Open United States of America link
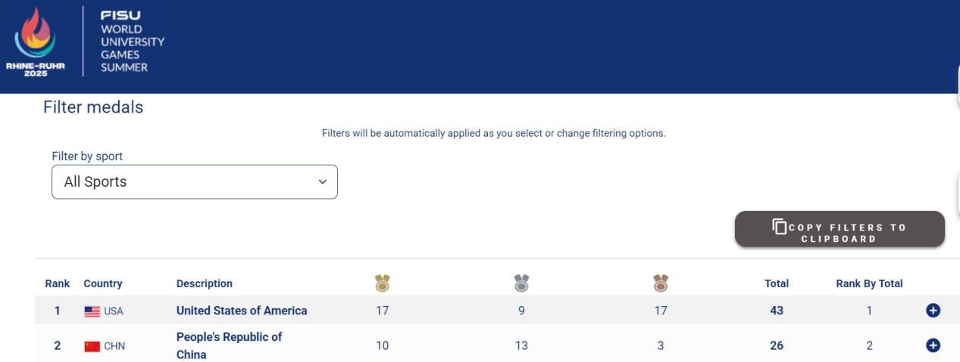Screen dimensions: 960x362 [x=242, y=311]
